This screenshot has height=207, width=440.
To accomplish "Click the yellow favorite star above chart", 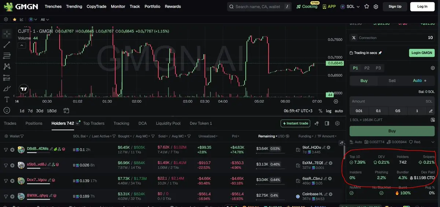I will pyautogui.click(x=14, y=19).
